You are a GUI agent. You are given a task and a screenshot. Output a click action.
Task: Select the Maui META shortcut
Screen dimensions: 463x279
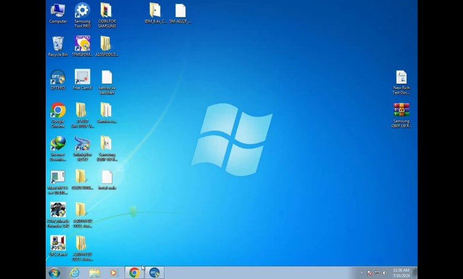(58, 182)
